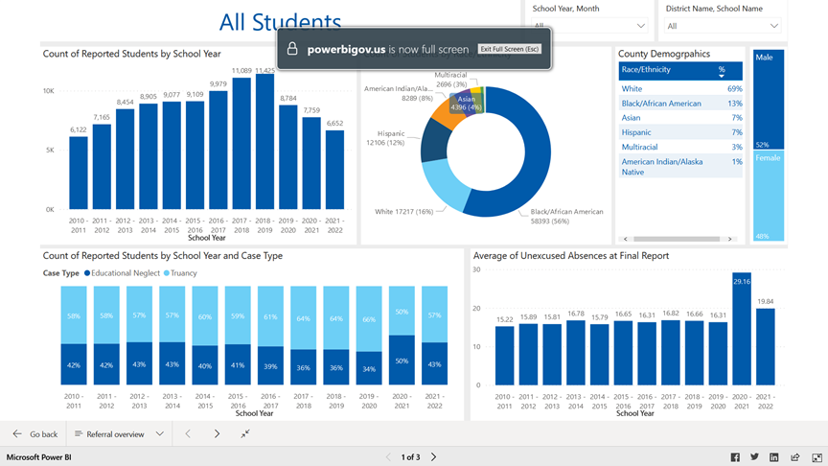Click the Truancy legend item
The height and width of the screenshot is (466, 828).
click(x=182, y=273)
